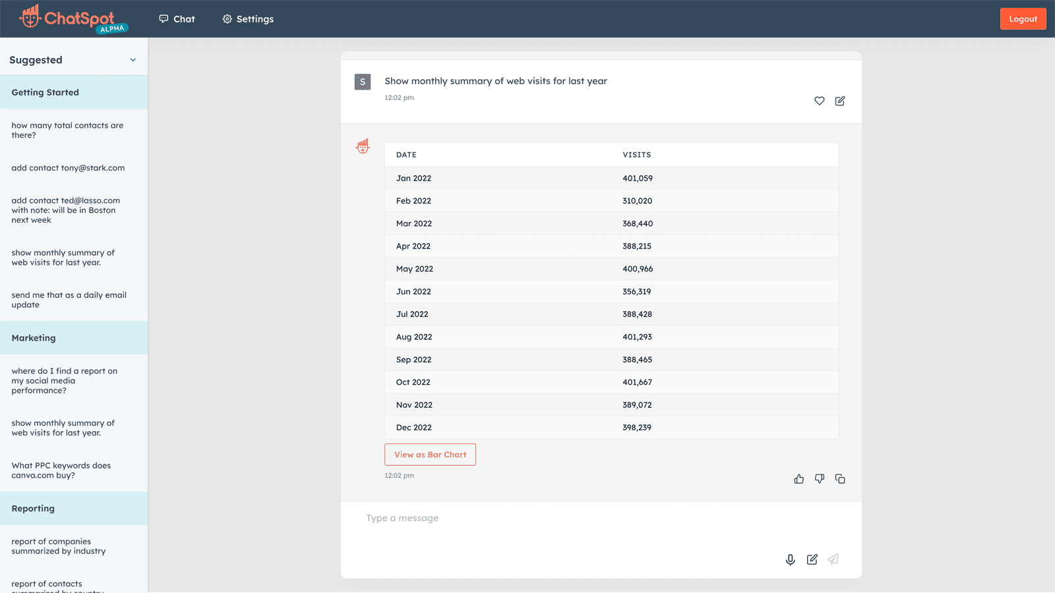The image size is (1055, 593).
Task: Give the response a thumbs down
Action: [819, 479]
